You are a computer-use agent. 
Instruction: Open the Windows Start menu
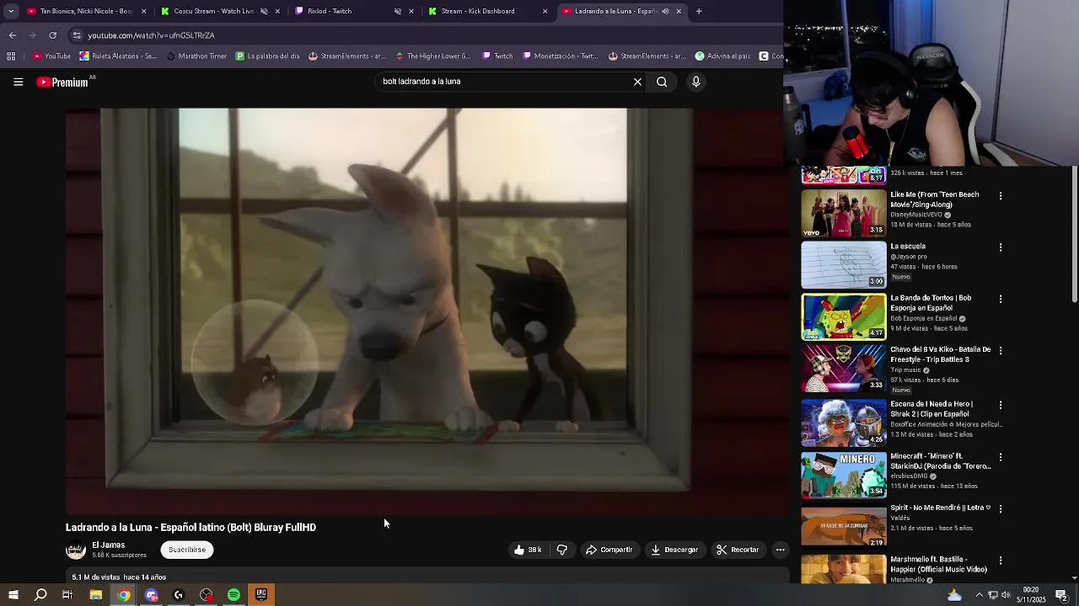[x=13, y=595]
